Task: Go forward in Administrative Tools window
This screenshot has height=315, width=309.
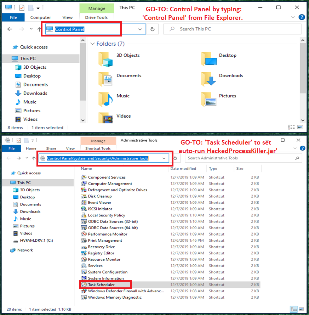Action: [x=19, y=158]
